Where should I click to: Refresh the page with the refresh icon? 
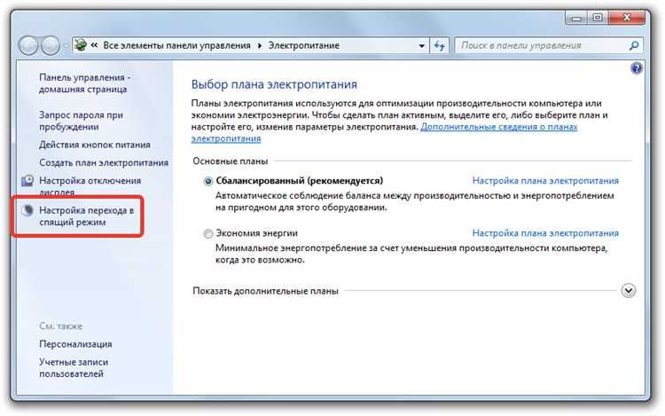440,45
